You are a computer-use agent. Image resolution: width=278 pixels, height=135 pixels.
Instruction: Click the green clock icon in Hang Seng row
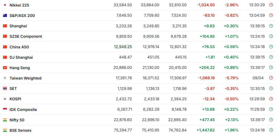click(x=271, y=67)
